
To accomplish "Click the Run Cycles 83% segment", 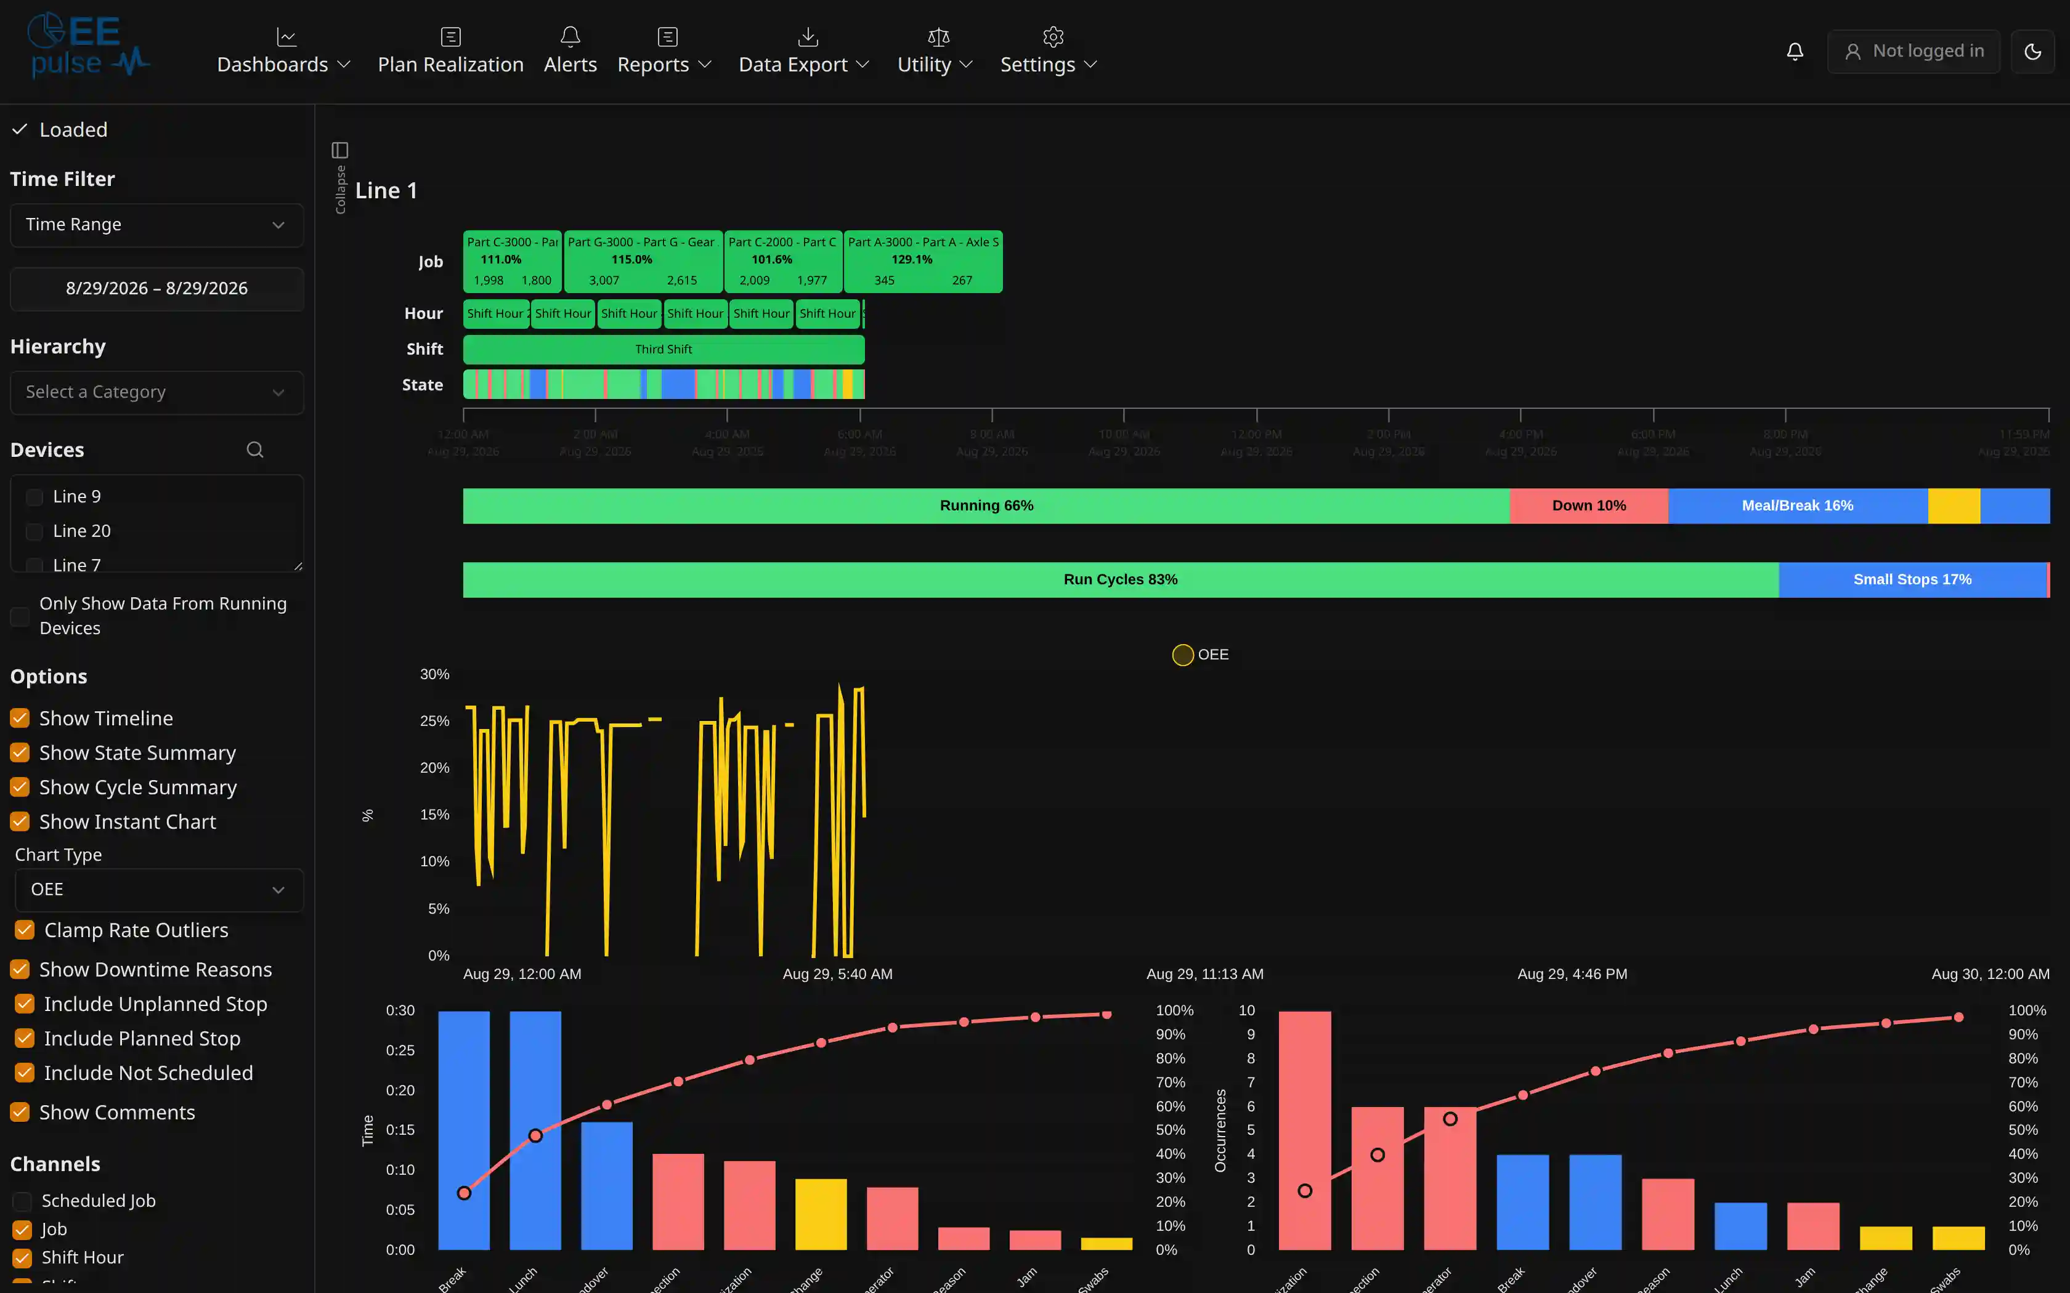I will coord(1121,580).
